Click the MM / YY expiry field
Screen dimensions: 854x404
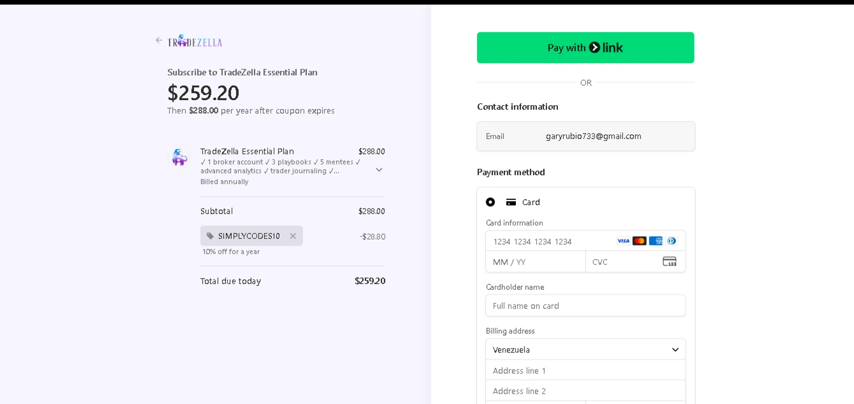(536, 262)
